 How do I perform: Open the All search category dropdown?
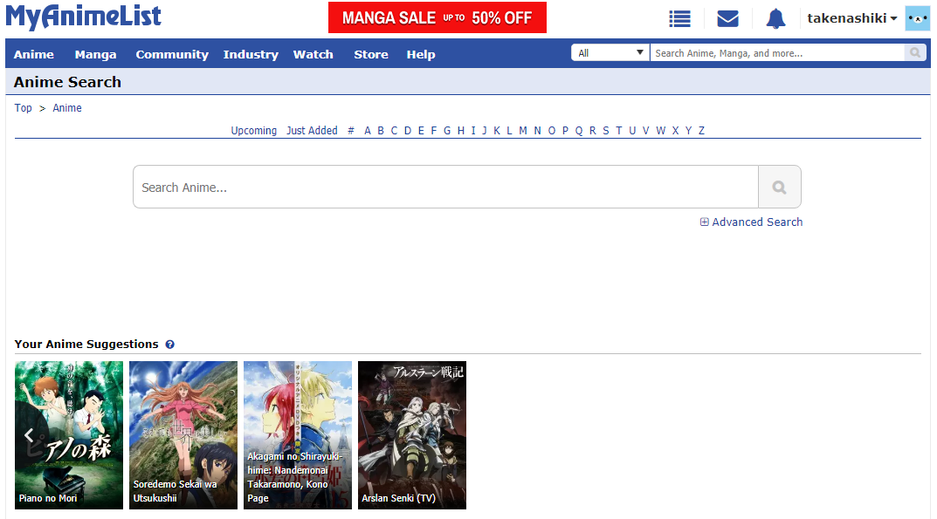click(x=610, y=53)
